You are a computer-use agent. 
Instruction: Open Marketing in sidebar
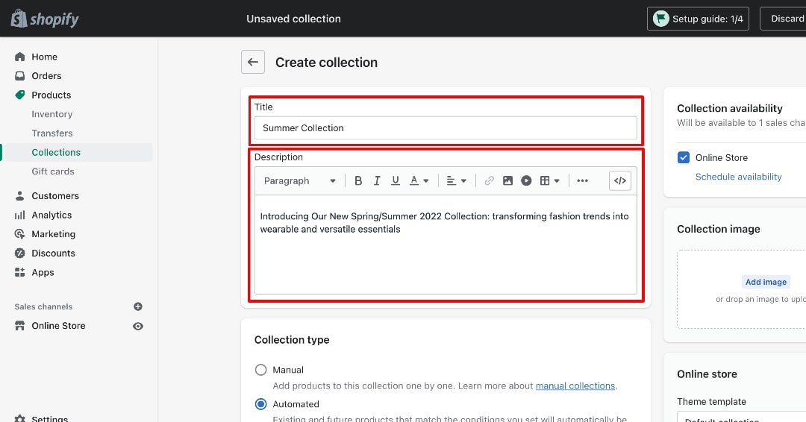54,234
